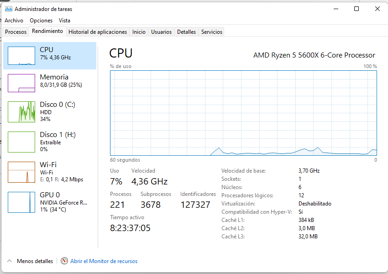This screenshot has width=388, height=274.
Task: Go to the Detalles tab
Action: (x=186, y=32)
